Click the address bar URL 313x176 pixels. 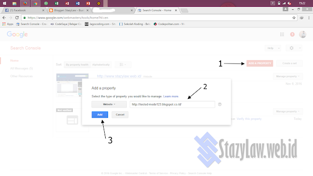pos(68,18)
